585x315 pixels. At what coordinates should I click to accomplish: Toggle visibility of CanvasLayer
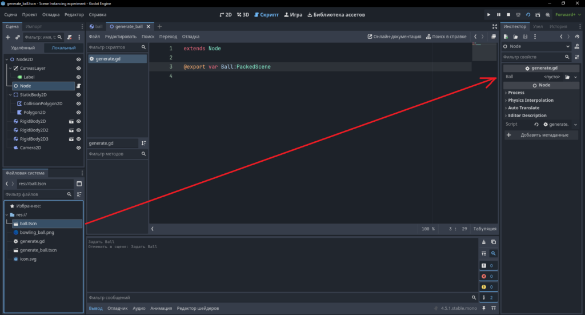coord(78,68)
